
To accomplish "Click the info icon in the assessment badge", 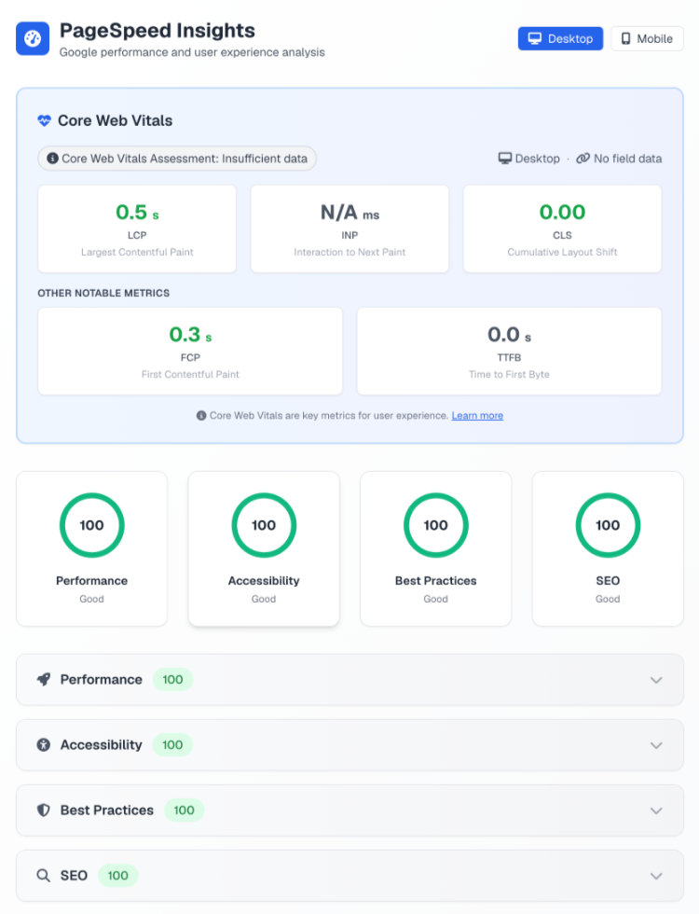I will (x=52, y=158).
